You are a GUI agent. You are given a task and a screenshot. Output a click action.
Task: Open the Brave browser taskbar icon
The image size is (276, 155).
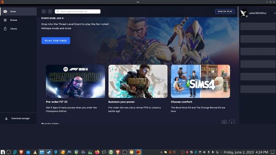(21, 152)
